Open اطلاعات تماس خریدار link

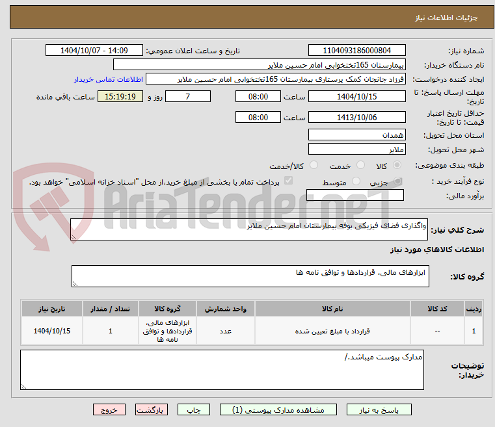point(109,79)
